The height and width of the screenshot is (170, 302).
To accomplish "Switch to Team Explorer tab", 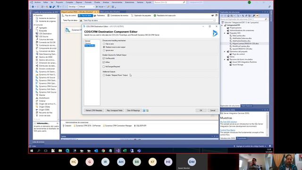I will point(247,106).
